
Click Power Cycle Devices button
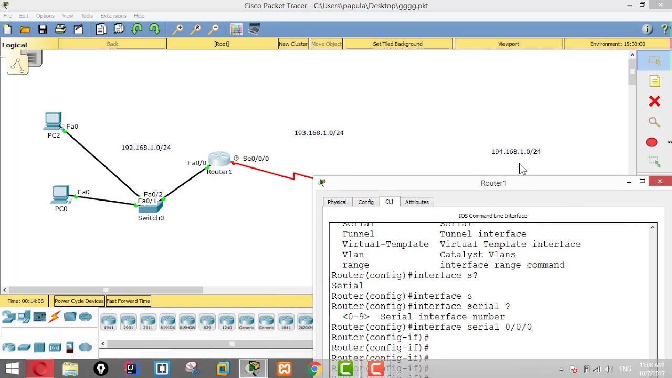point(79,301)
